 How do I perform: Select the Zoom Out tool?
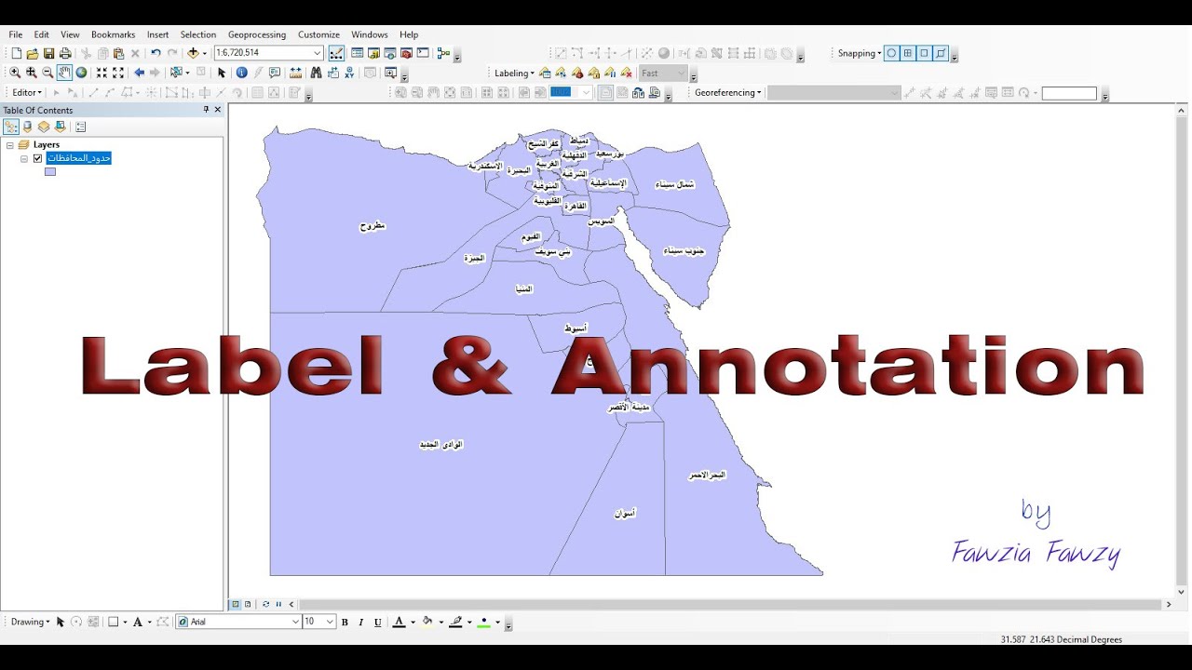point(48,73)
